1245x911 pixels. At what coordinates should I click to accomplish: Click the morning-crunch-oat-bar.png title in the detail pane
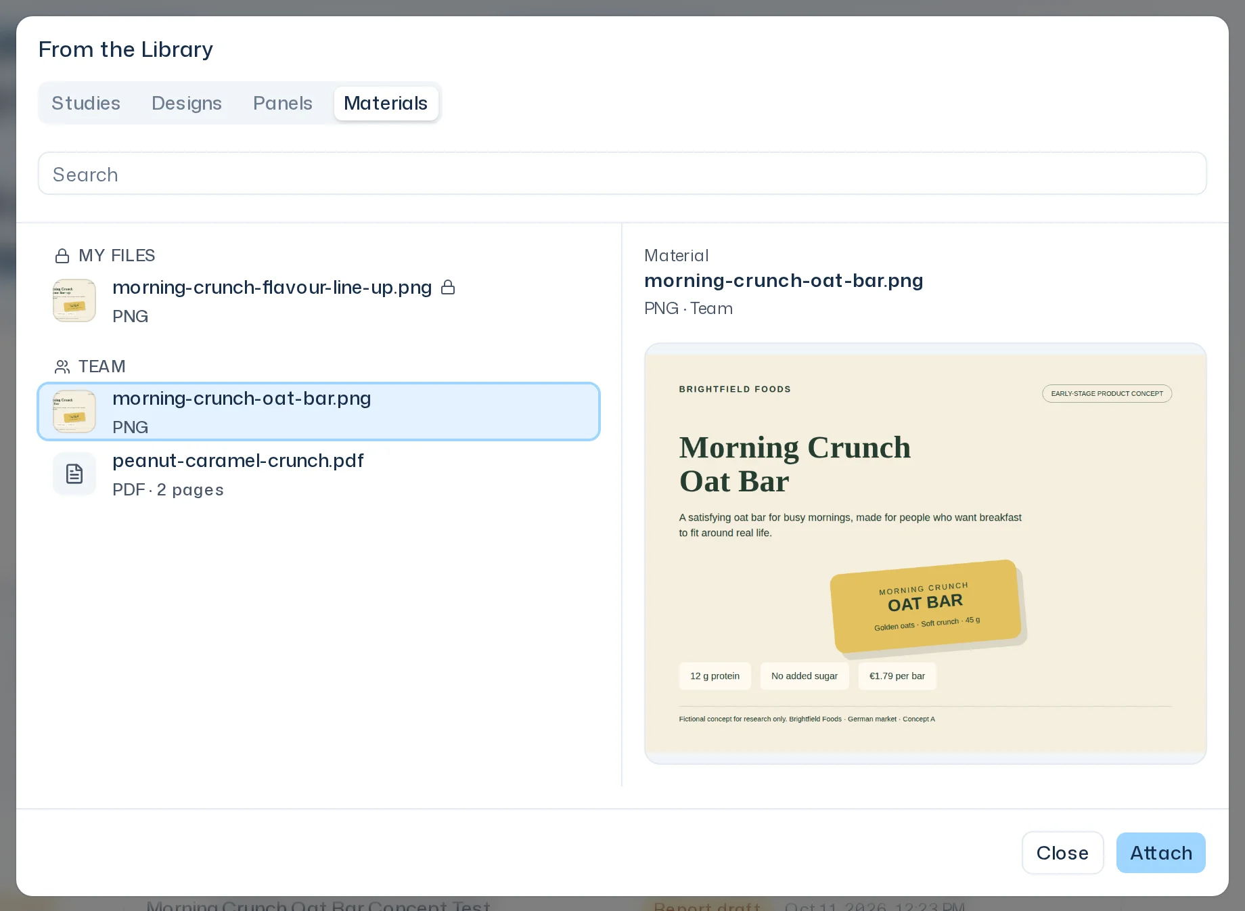(784, 281)
